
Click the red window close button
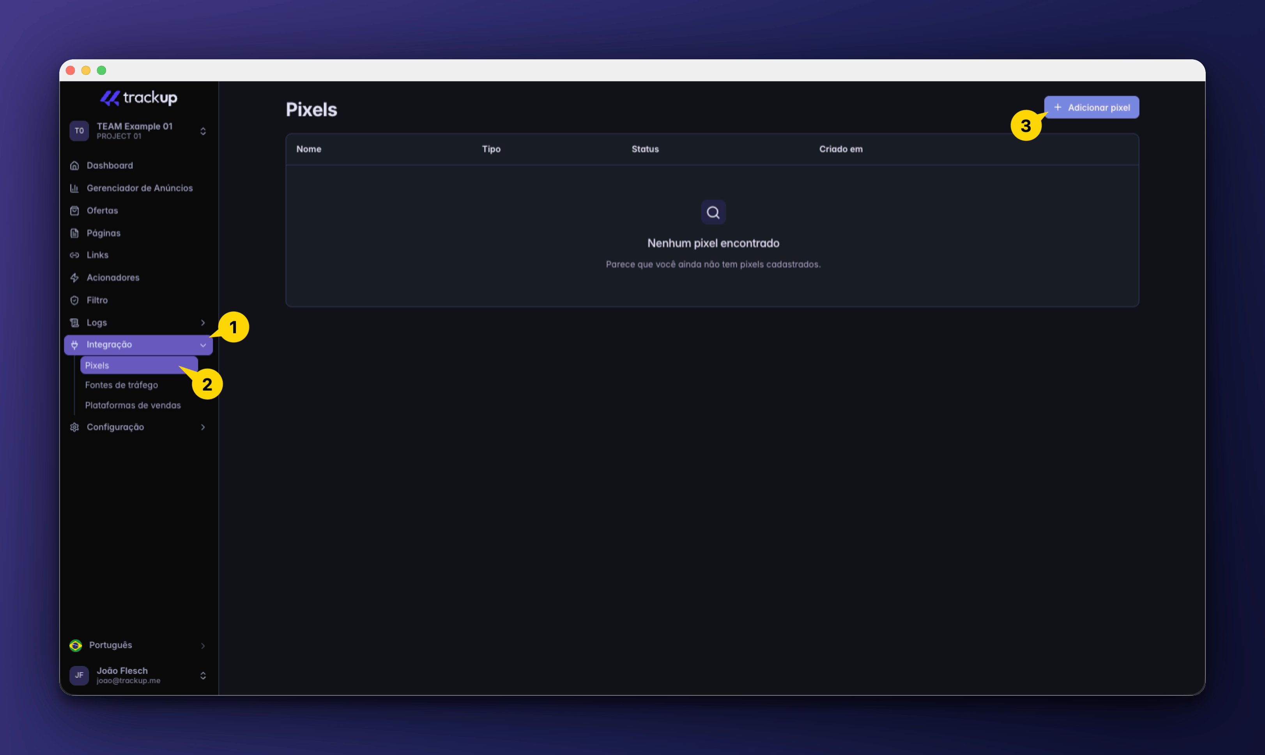[70, 70]
